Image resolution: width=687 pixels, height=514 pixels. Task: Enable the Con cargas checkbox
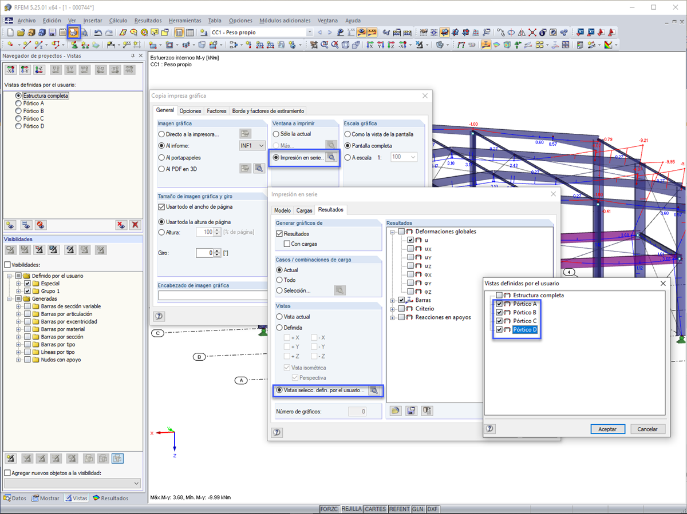pyautogui.click(x=287, y=244)
